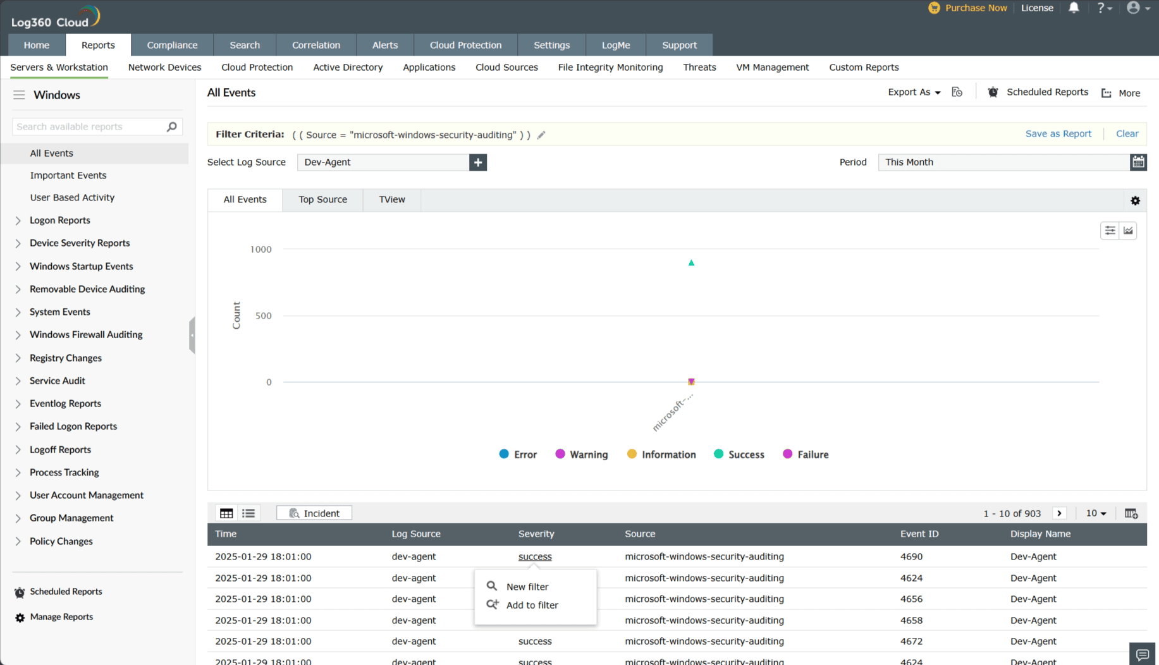Open the Period This Month field
This screenshot has height=665, width=1159.
[x=1004, y=162]
